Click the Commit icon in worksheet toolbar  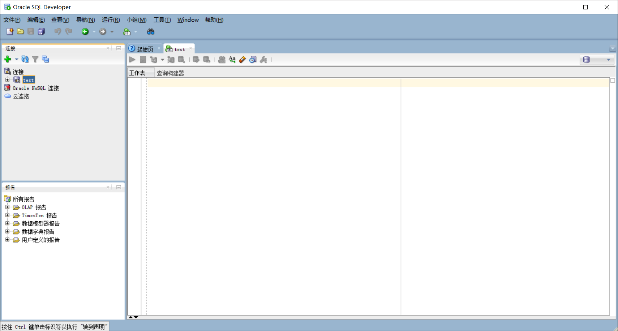pyautogui.click(x=196, y=60)
